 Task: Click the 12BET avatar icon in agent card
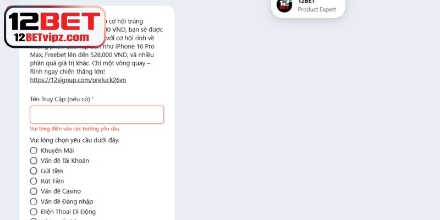(284, 5)
